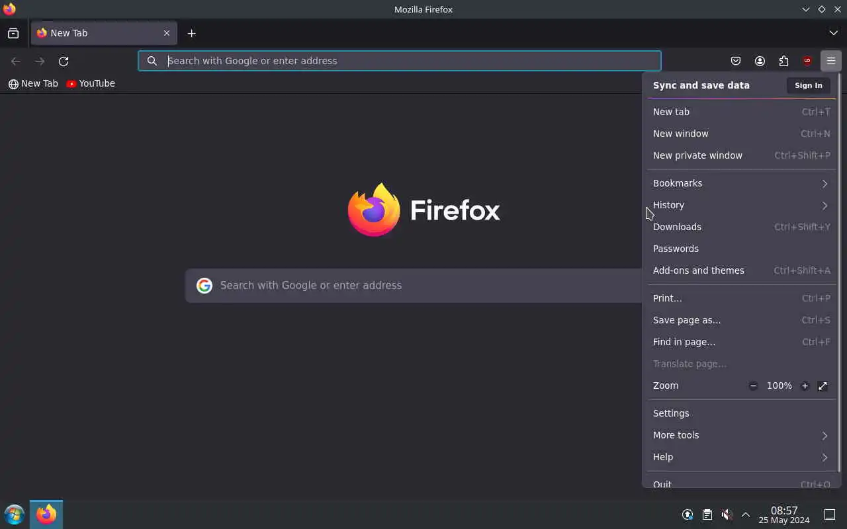This screenshot has height=529, width=847.
Task: Click the Google logo in search box
Action: coord(204,286)
